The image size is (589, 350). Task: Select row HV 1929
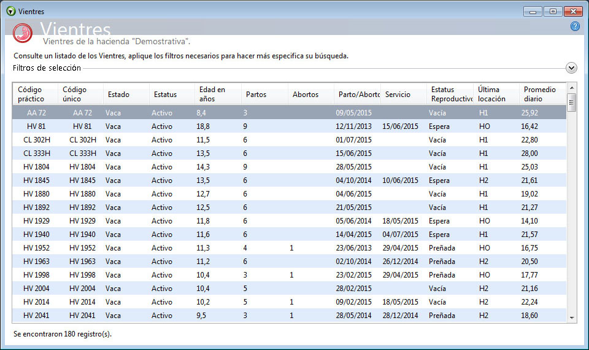point(289,221)
